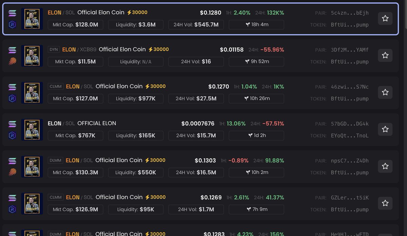
Task: Click Solana chain icon in ELON/XCB89 row
Action: coord(12,50)
